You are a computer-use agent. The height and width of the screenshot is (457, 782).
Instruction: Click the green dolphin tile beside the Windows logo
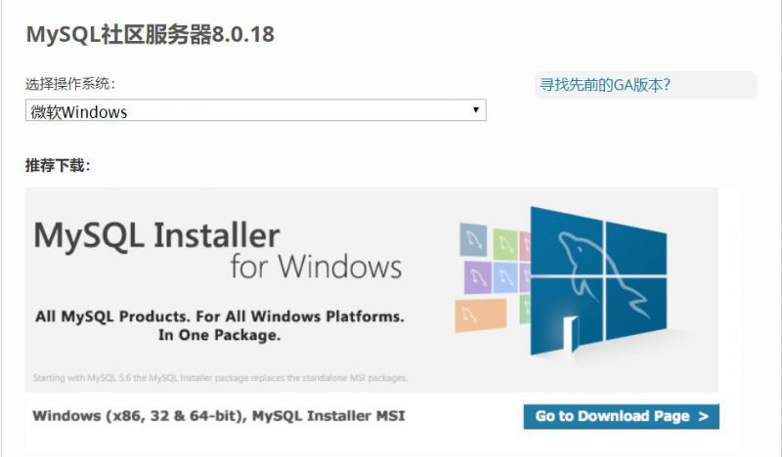point(505,244)
